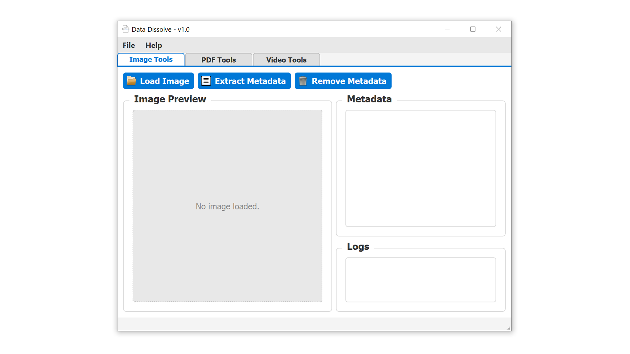The width and height of the screenshot is (630, 354).
Task: Click the folder icon on Load Image
Action: [132, 81]
